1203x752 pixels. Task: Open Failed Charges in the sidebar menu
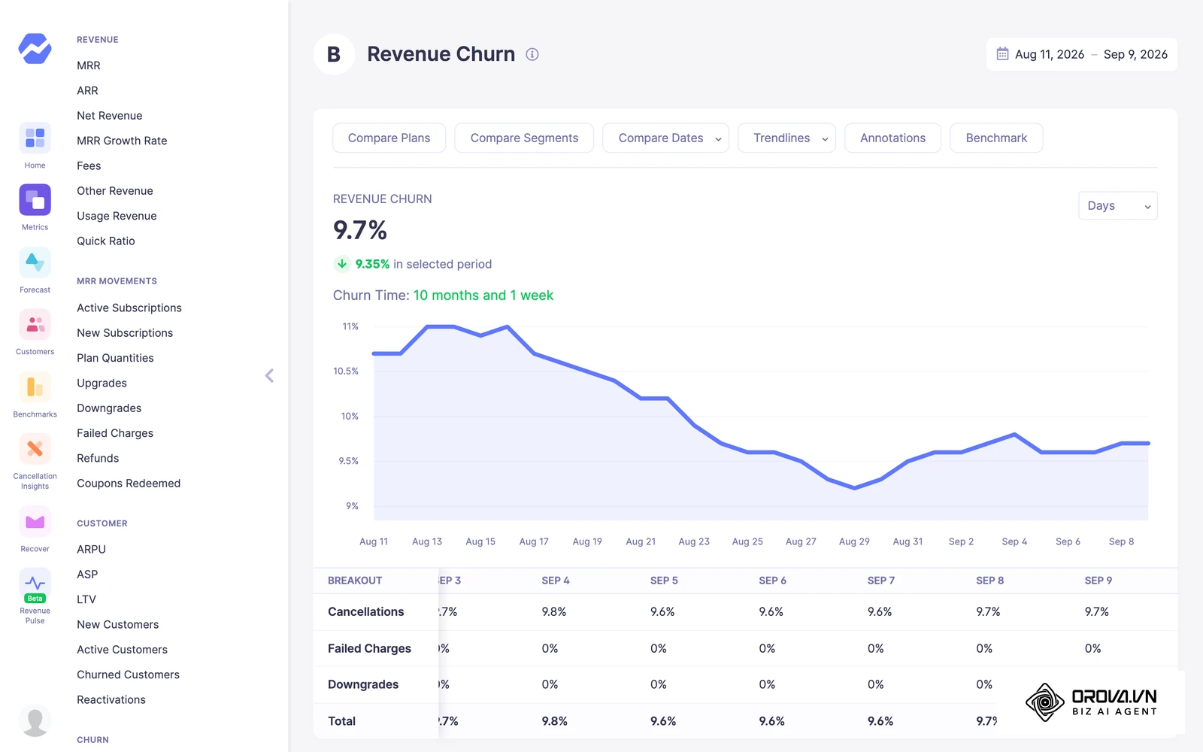click(x=115, y=433)
